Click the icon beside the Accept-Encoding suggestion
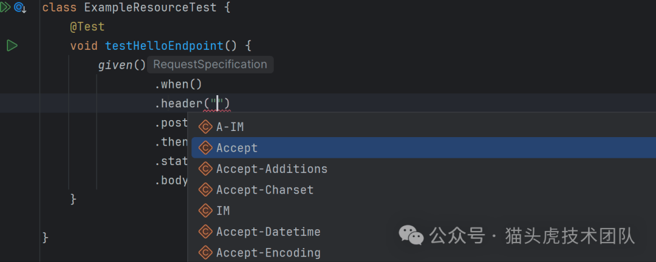 [205, 252]
